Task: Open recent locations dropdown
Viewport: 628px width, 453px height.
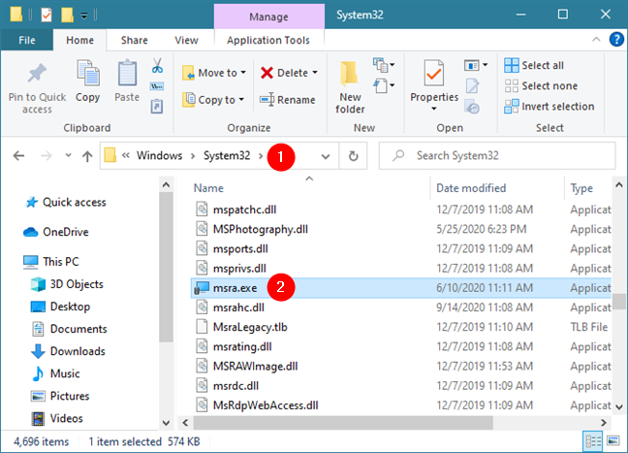Action: point(68,155)
